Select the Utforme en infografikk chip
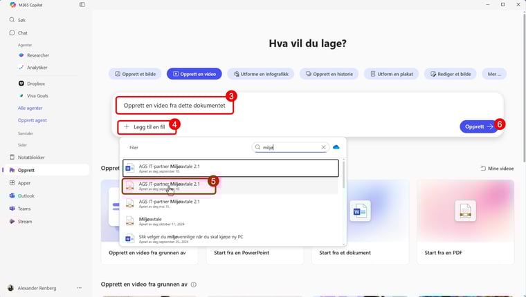 coord(261,74)
